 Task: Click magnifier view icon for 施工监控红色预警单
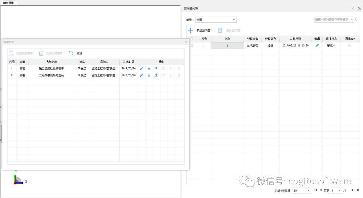tap(164, 68)
